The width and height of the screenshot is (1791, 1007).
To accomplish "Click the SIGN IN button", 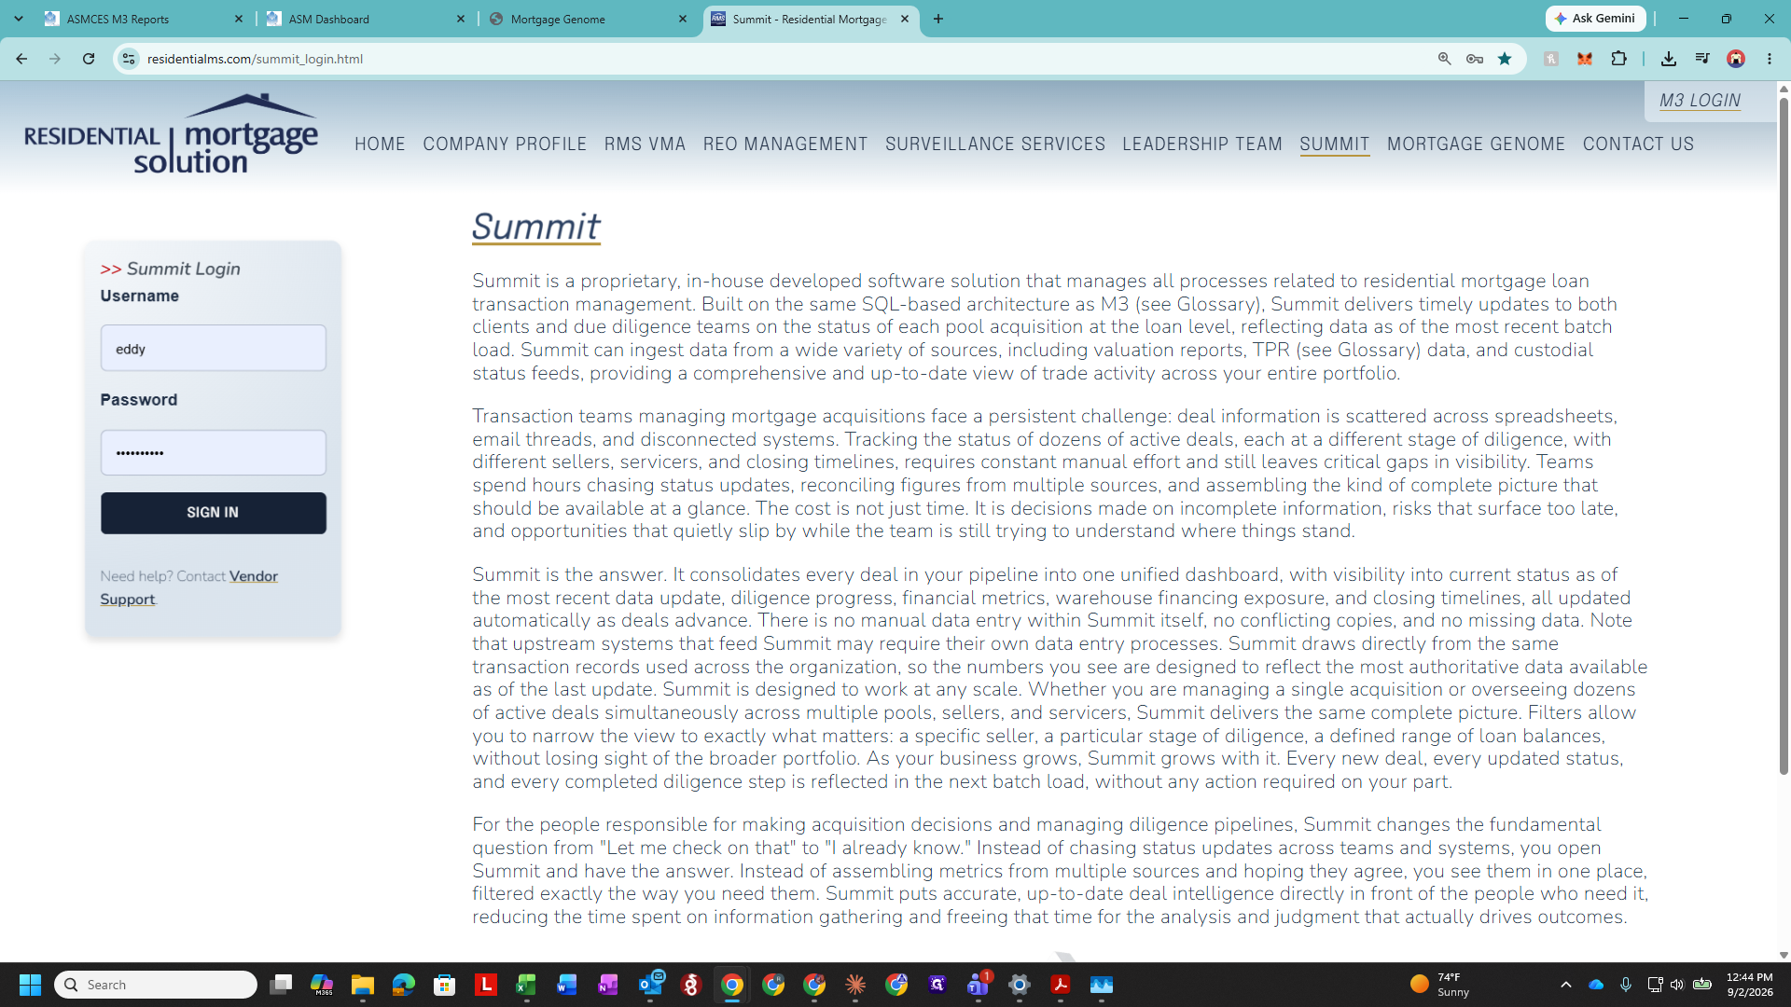I will pos(214,514).
